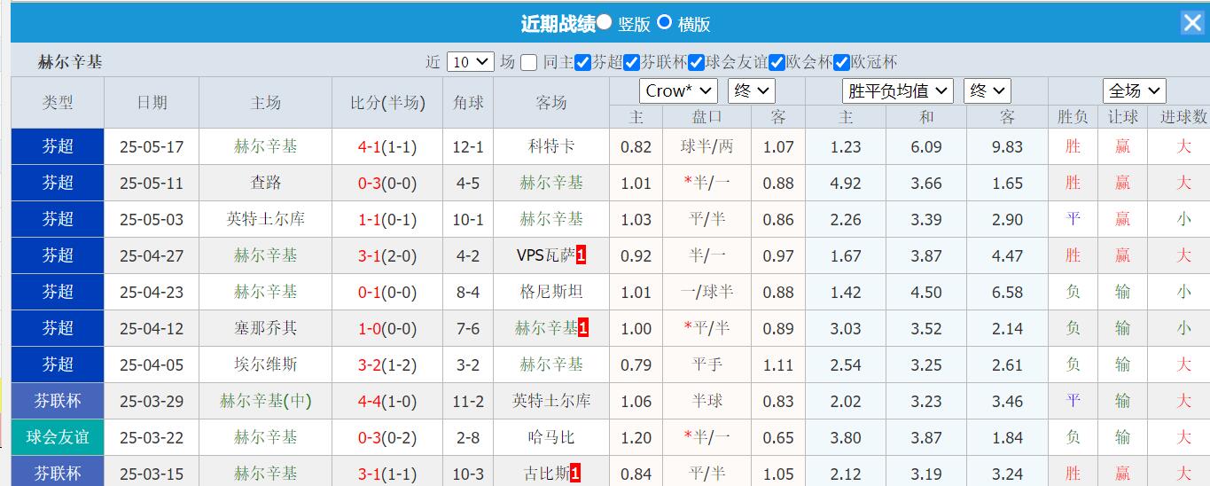This screenshot has width=1210, height=486.
Task: Close the 近期战绩 panel with the X
Action: tap(1192, 23)
